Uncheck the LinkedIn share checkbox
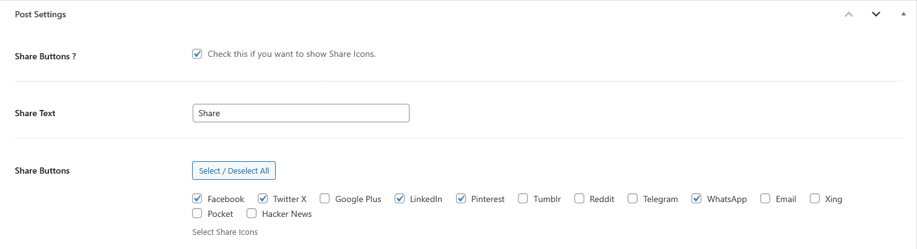The height and width of the screenshot is (249, 917). point(400,199)
